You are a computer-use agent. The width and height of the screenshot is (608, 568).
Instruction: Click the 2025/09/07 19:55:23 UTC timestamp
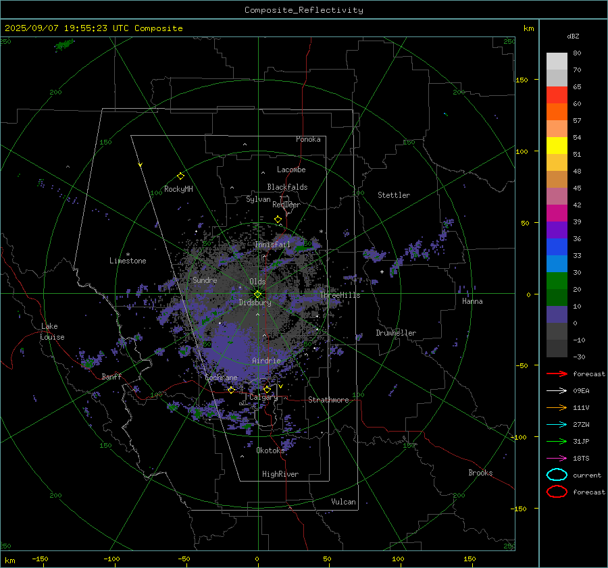[93, 28]
